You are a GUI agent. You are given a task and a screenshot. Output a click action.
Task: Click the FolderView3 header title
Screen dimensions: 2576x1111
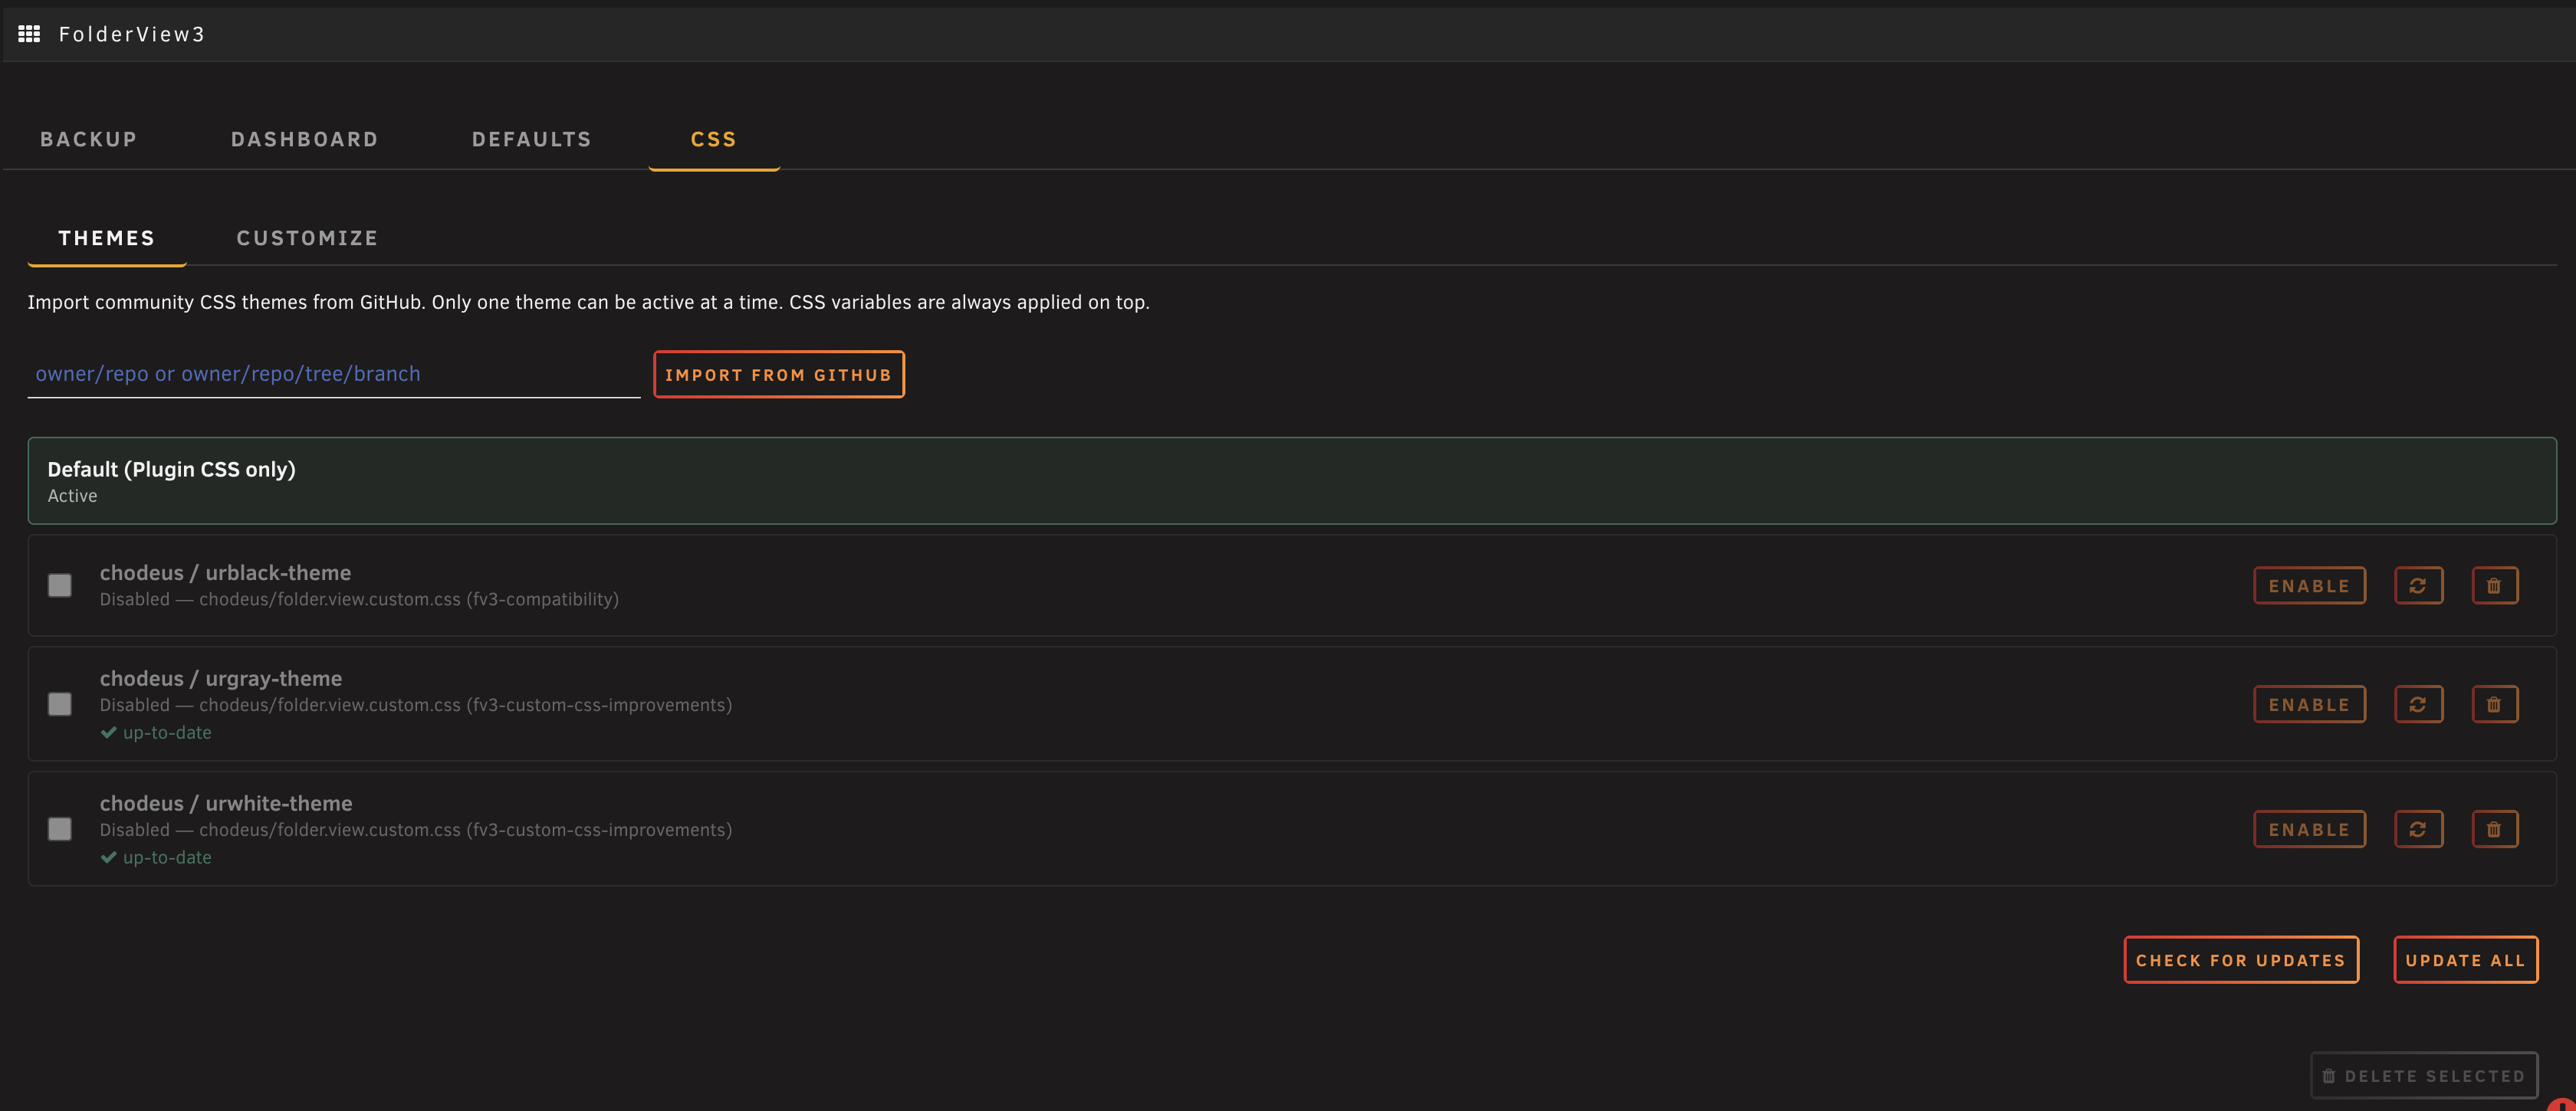[132, 34]
